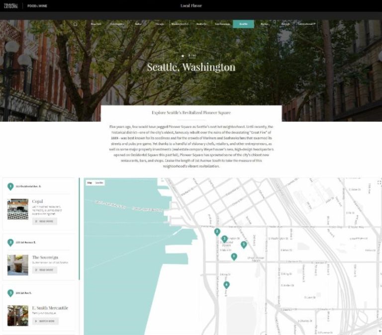Click the 'Seattle, Washington' title text
This screenshot has height=335, width=382.
click(191, 67)
